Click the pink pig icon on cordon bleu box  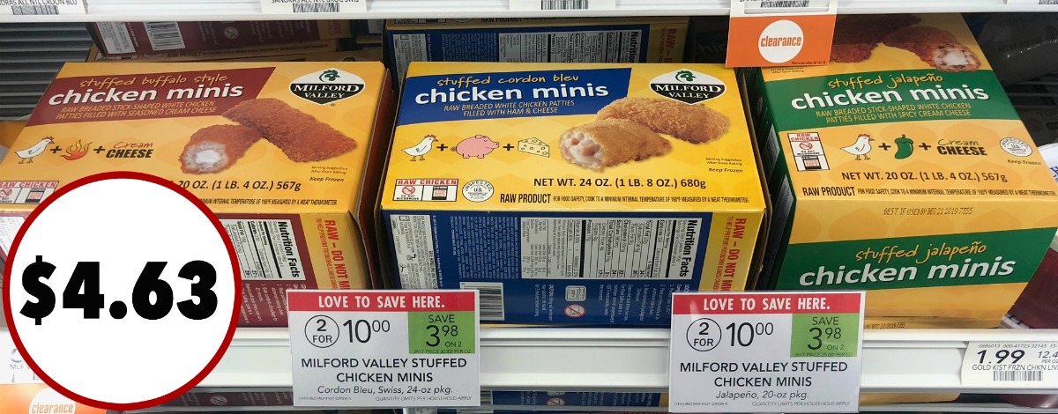(x=476, y=145)
